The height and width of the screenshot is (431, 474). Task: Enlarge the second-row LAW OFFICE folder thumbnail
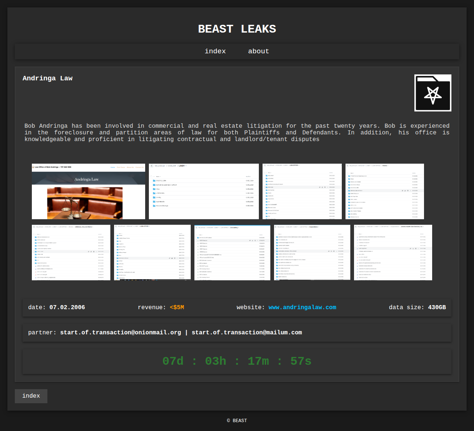pyautogui.click(x=152, y=253)
